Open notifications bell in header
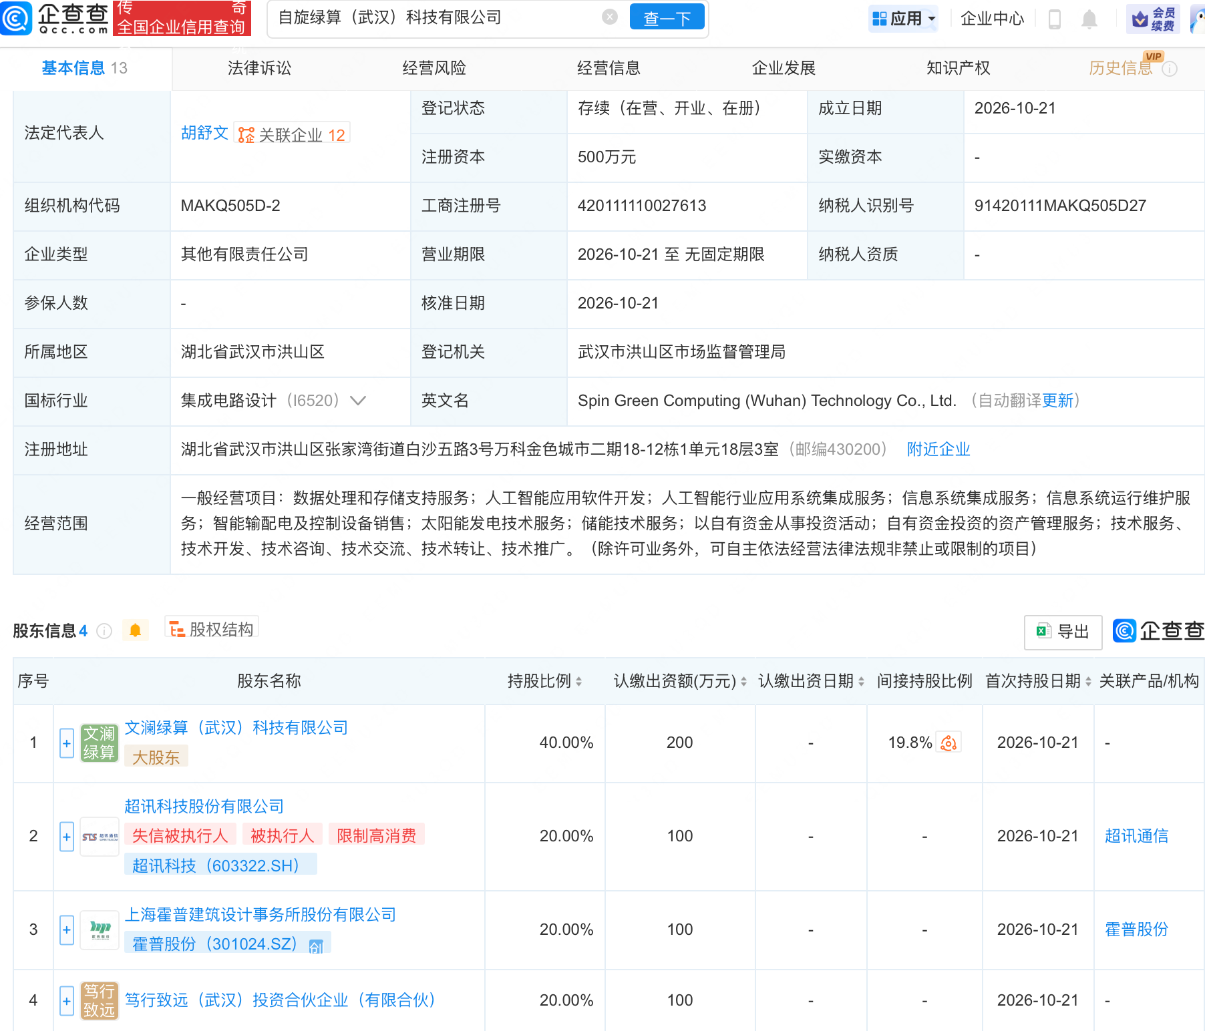This screenshot has width=1205, height=1031. coord(1089,19)
